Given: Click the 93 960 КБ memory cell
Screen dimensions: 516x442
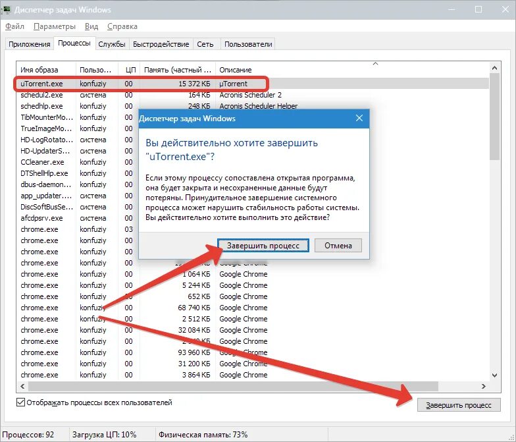Looking at the screenshot, I should coord(193,352).
